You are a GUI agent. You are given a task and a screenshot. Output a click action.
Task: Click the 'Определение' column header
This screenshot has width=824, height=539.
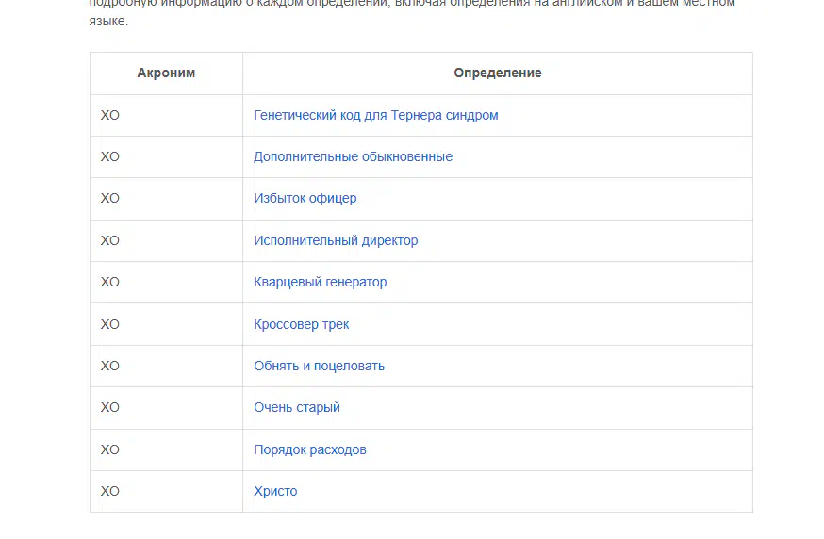pos(497,73)
